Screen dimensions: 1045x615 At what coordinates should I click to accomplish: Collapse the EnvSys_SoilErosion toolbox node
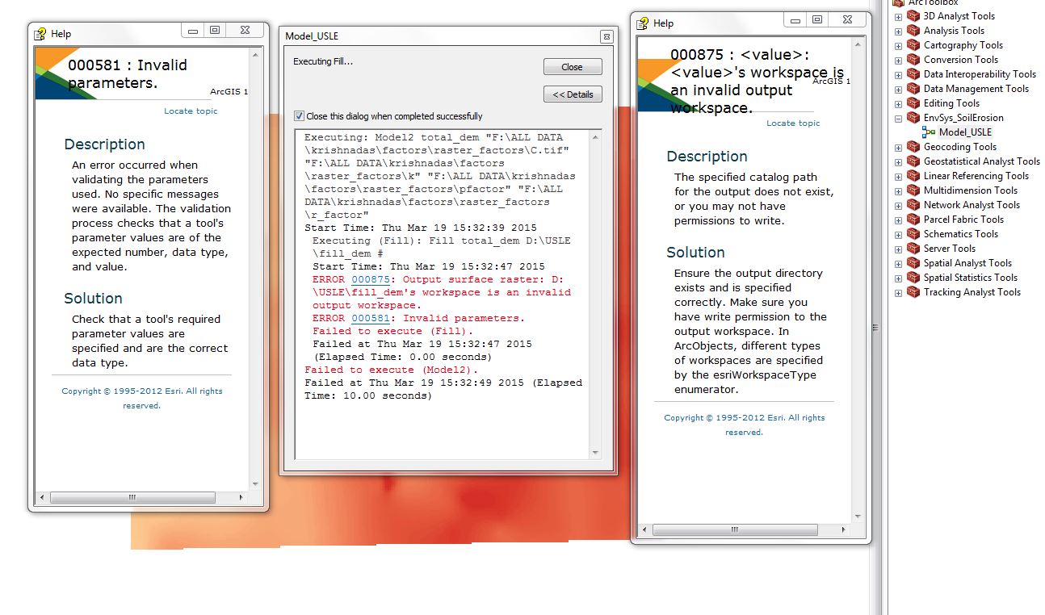coord(898,118)
